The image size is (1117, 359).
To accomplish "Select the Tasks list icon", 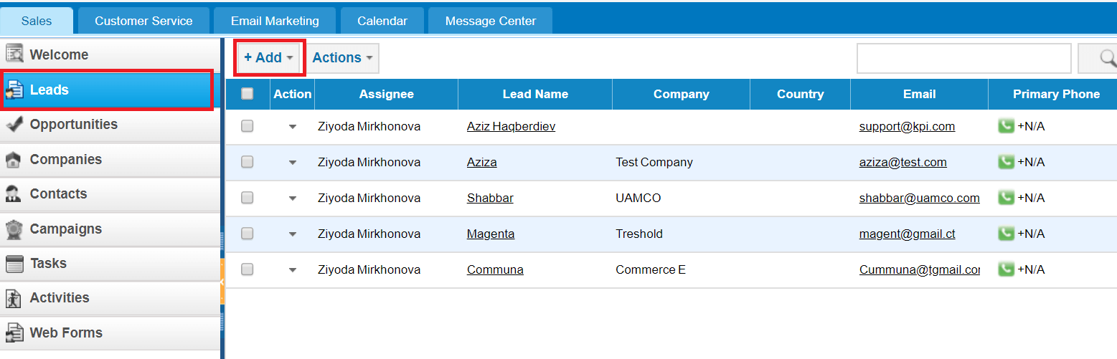I will pyautogui.click(x=14, y=264).
